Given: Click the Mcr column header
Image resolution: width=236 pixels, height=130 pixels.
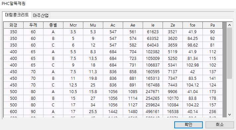Looking at the screenshot, I should tap(73, 25).
